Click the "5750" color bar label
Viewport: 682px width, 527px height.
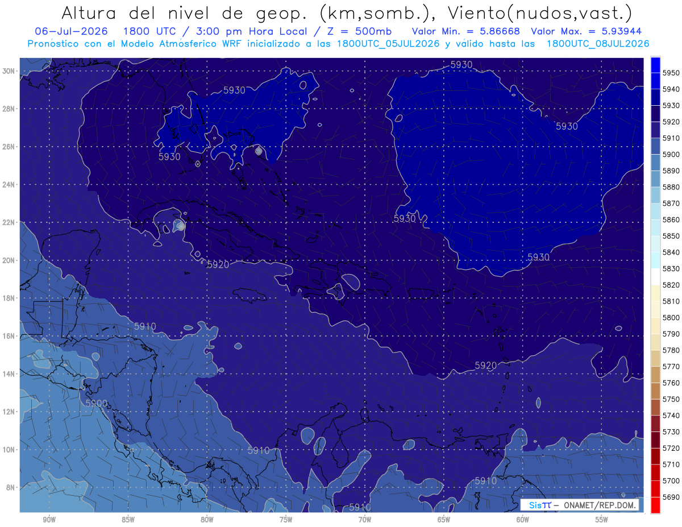(671, 399)
